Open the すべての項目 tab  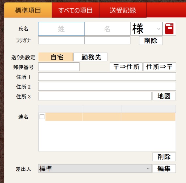pyautogui.click(x=75, y=10)
